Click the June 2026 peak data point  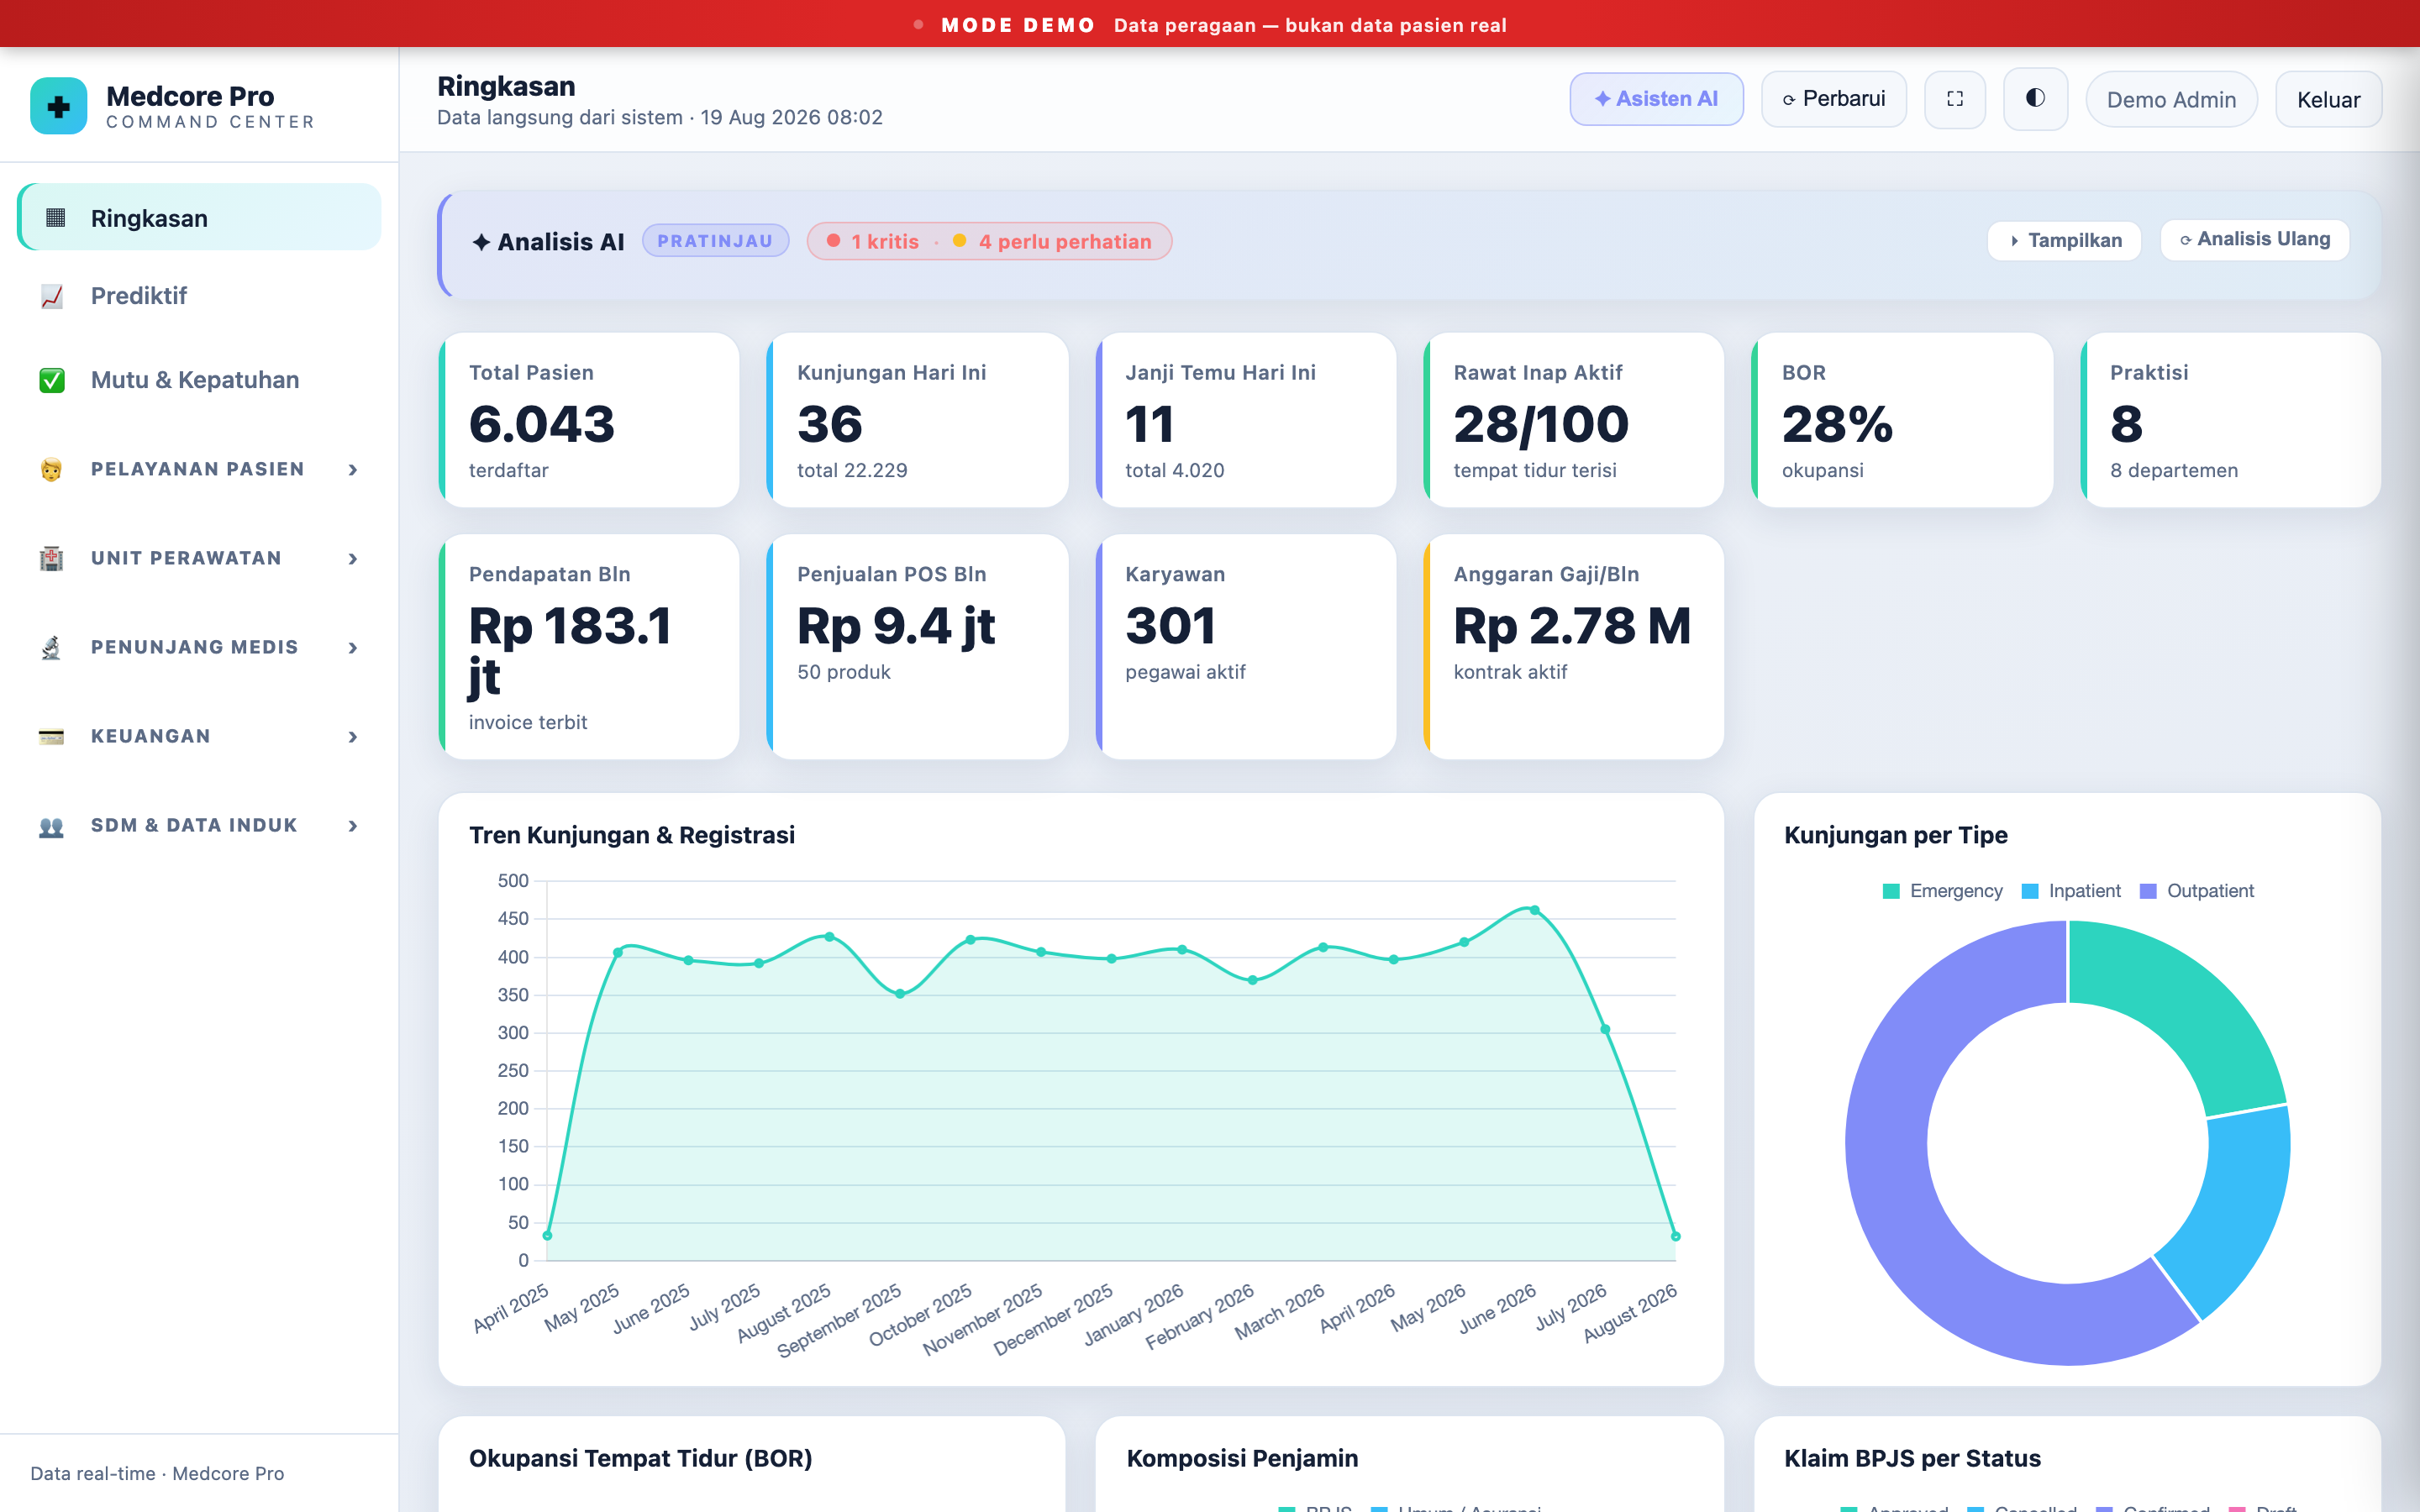1535,910
